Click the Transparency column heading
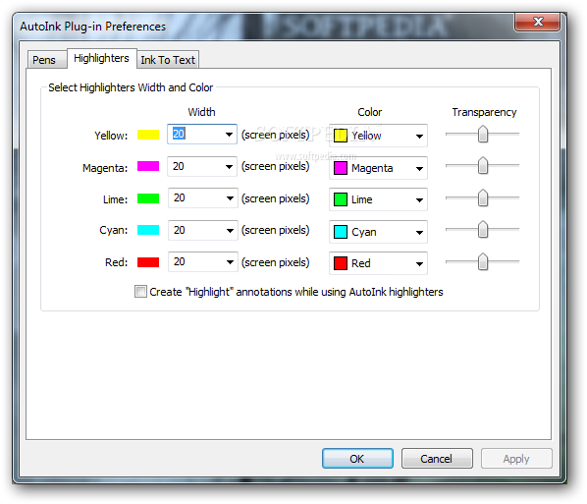 [x=484, y=112]
